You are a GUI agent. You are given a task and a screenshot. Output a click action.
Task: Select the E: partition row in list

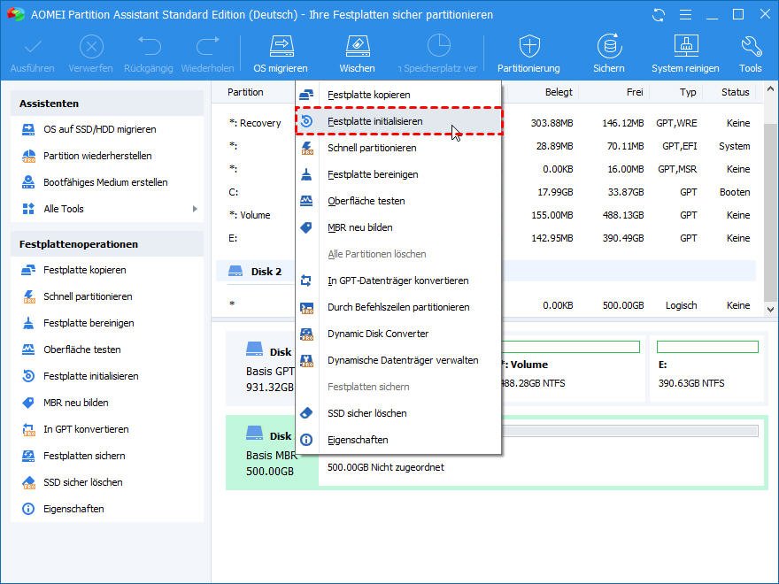coord(487,238)
